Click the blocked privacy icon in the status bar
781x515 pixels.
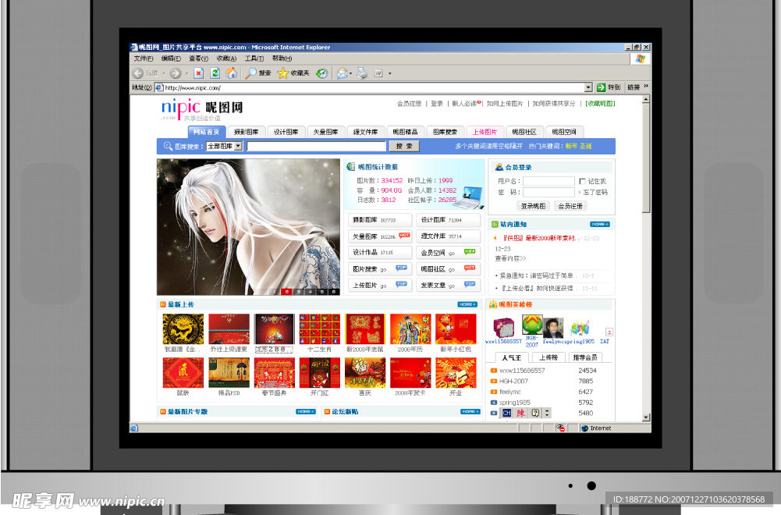click(x=561, y=428)
